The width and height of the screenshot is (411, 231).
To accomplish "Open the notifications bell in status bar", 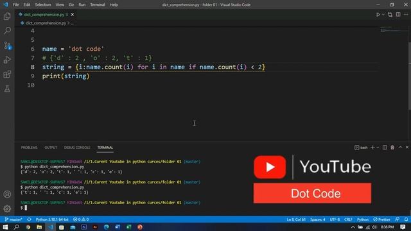I will (406, 219).
